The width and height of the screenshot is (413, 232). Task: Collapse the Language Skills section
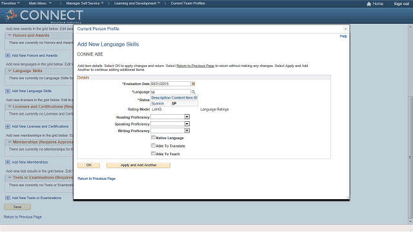(10, 71)
